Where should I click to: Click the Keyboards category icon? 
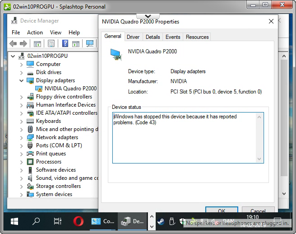pyautogui.click(x=30, y=121)
